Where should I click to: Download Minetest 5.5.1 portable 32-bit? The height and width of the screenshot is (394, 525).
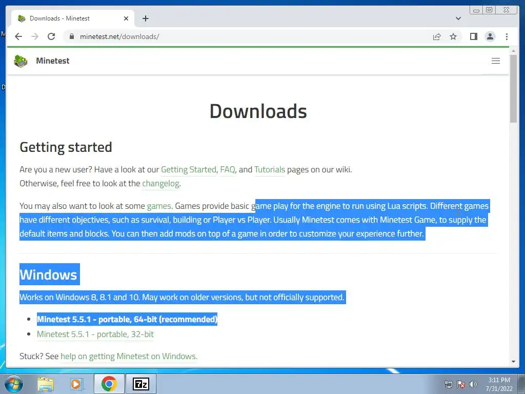95,334
